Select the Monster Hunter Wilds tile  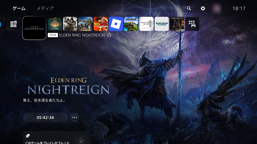[146, 24]
